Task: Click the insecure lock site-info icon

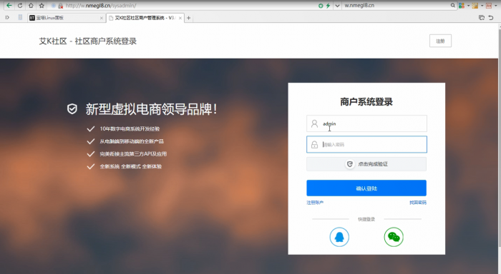Action: 60,6
